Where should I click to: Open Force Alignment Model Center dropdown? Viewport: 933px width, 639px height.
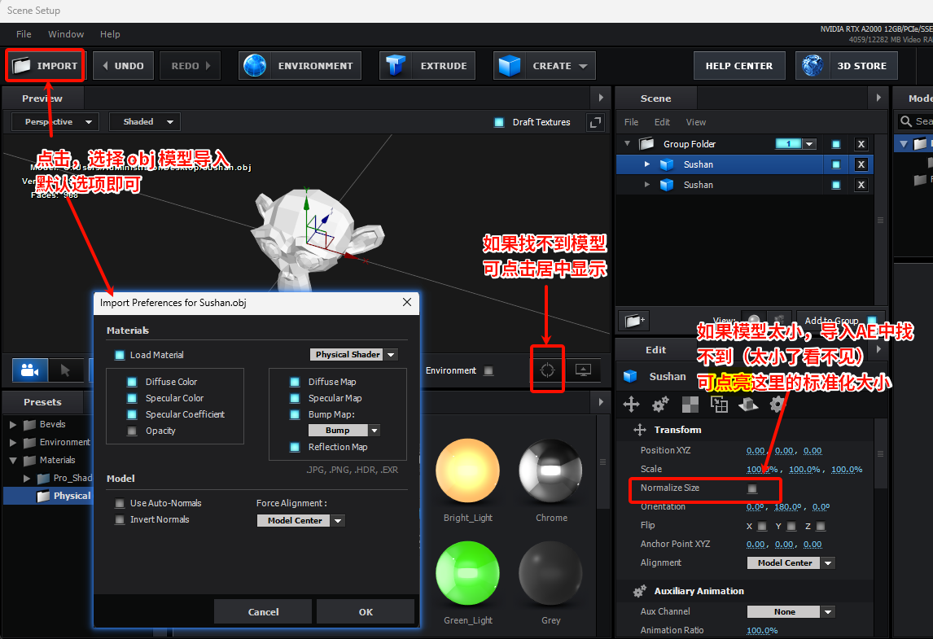(301, 521)
